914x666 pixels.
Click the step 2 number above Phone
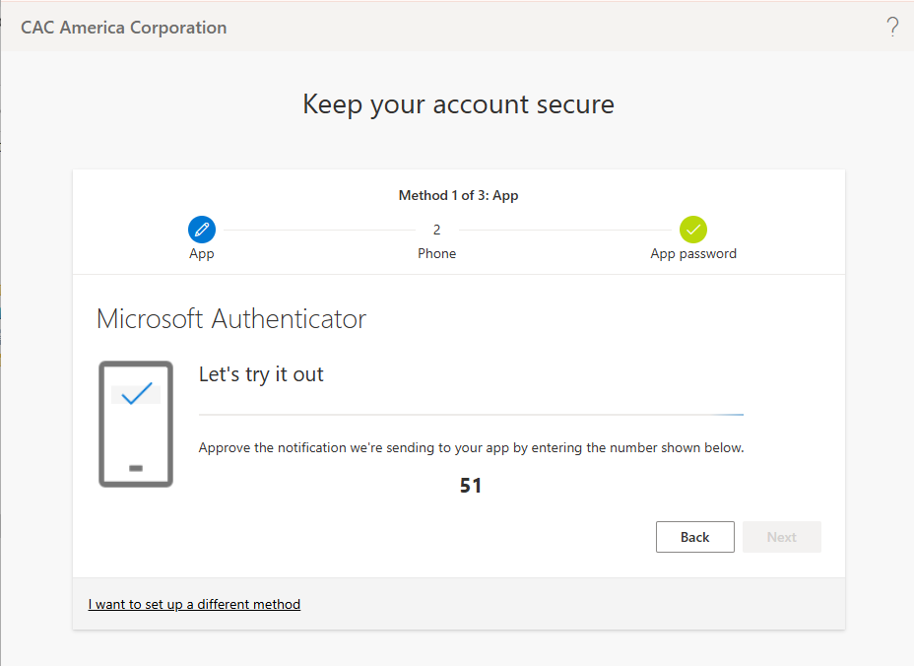point(437,230)
